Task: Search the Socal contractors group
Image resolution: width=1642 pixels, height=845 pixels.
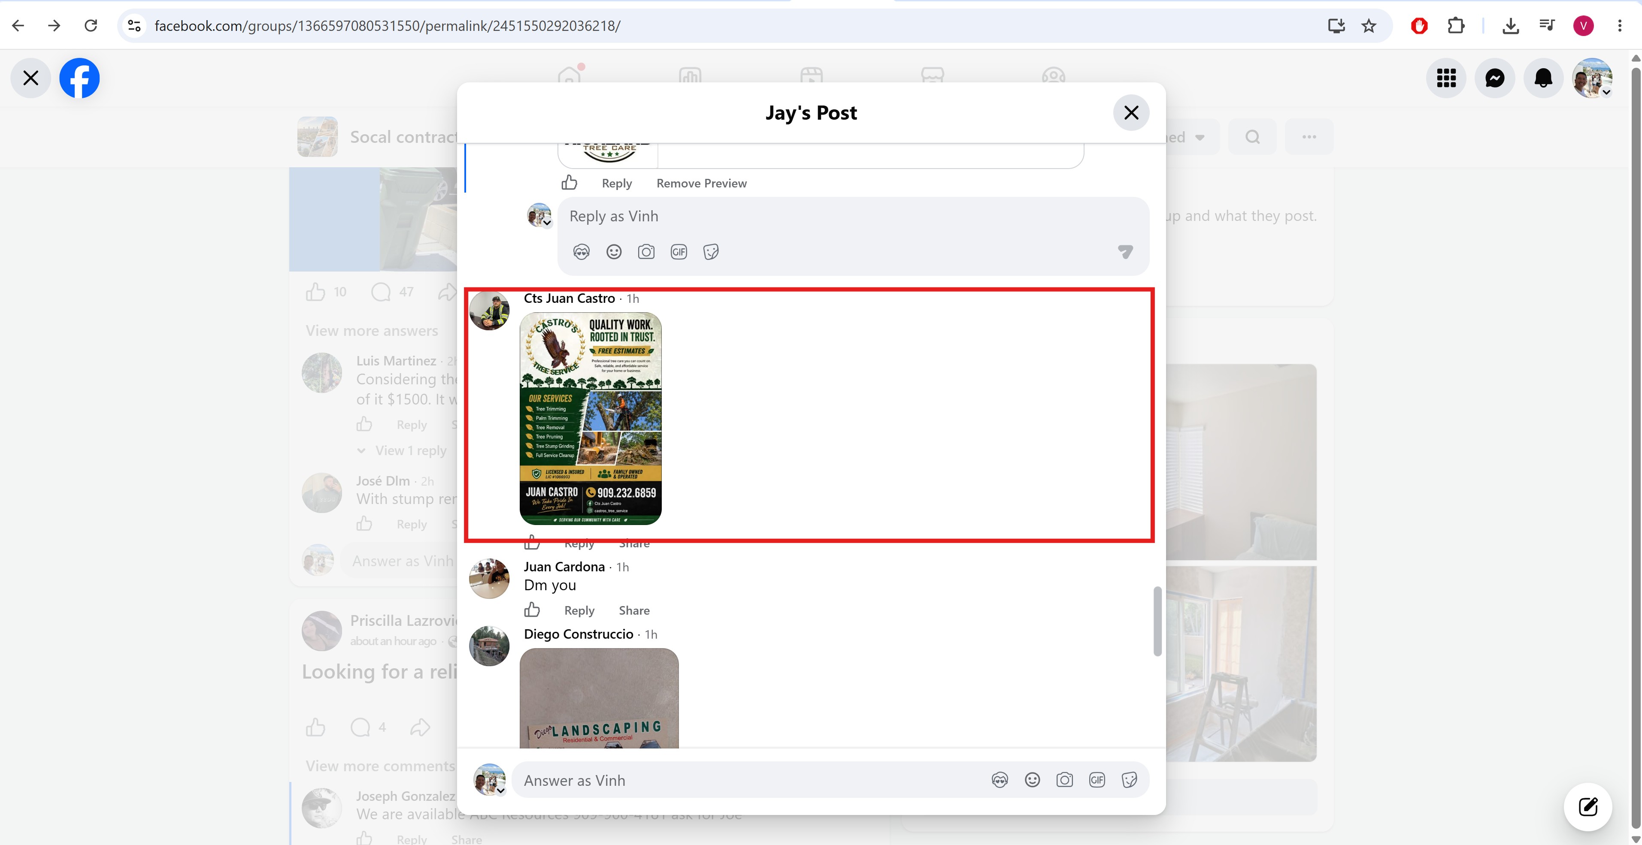Action: pyautogui.click(x=1253, y=137)
